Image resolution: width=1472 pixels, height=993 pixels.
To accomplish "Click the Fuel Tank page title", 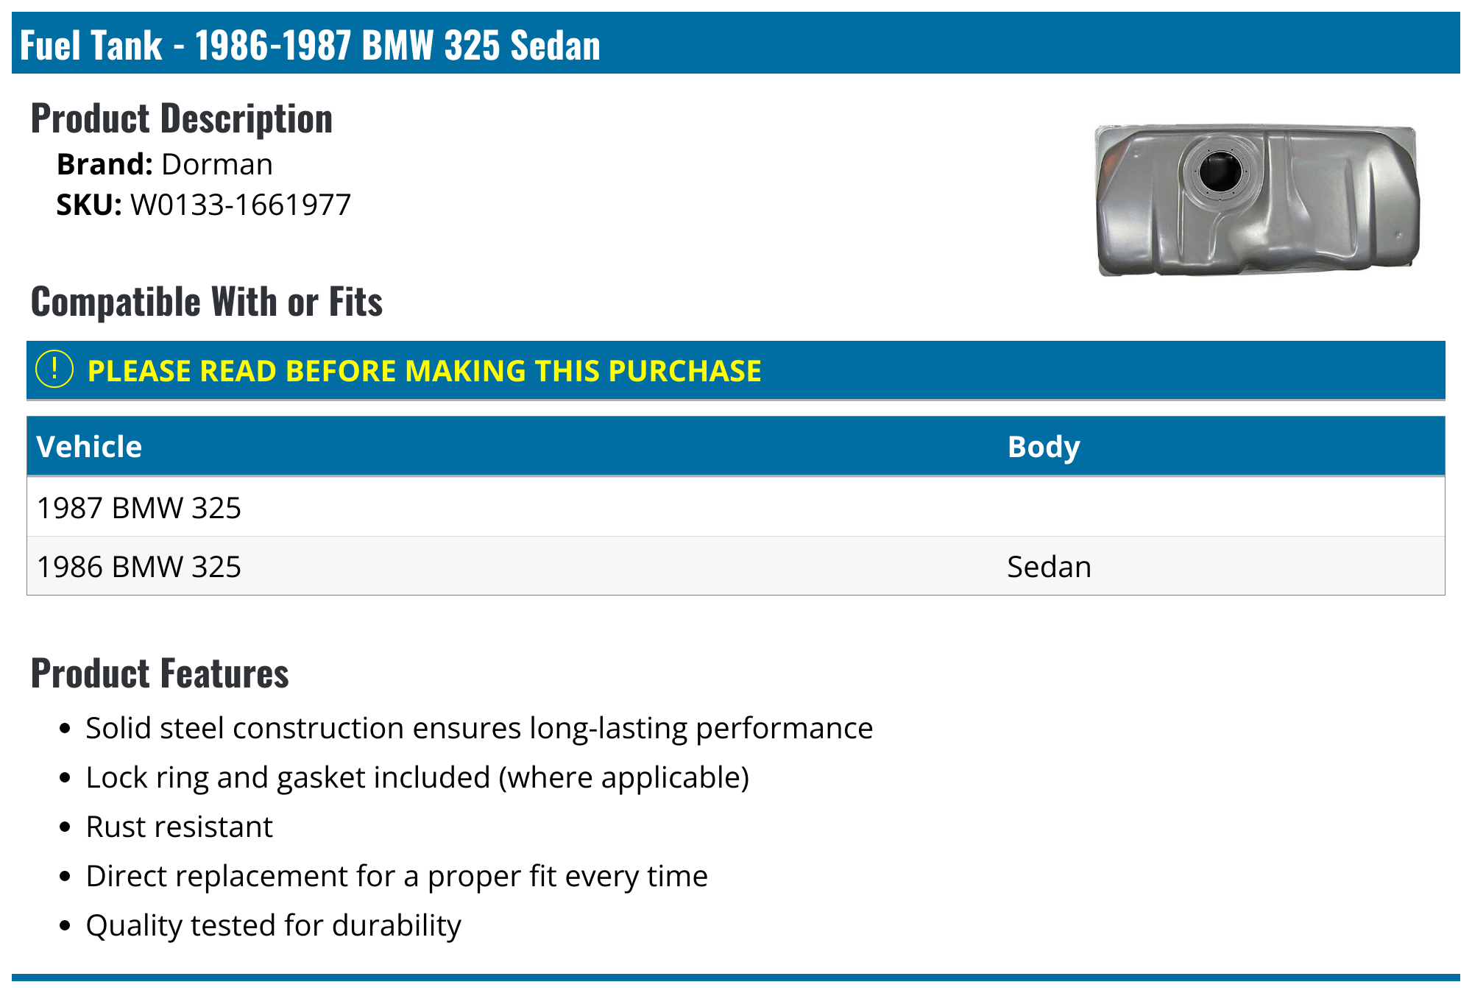I will click(x=310, y=45).
